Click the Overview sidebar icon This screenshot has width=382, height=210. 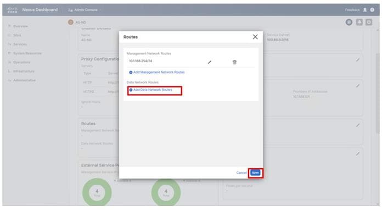(x=9, y=26)
